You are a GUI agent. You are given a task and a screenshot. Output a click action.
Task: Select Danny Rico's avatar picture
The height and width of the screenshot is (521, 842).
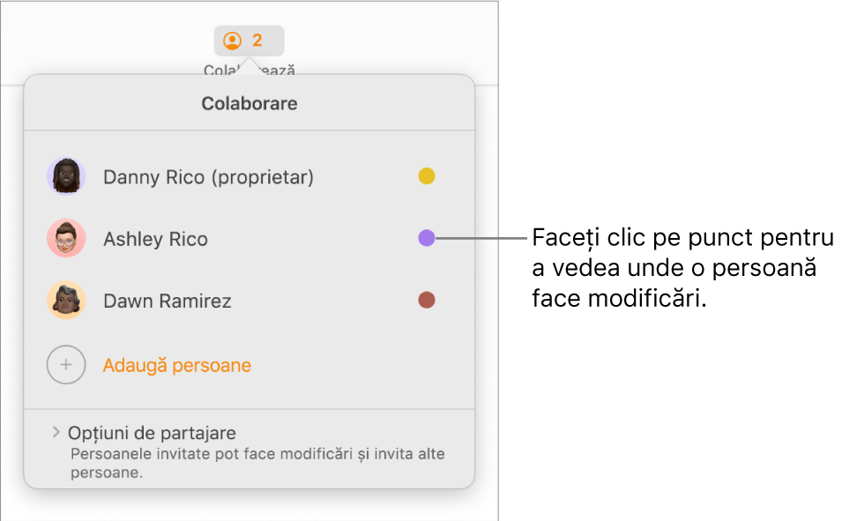click(64, 176)
